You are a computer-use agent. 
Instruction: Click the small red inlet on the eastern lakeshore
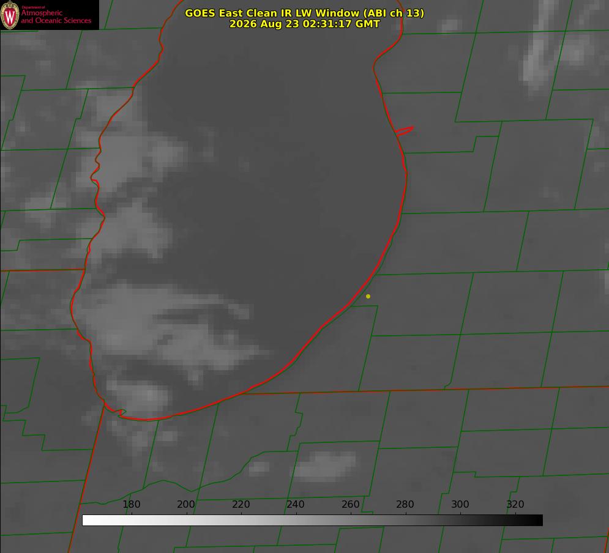404,131
